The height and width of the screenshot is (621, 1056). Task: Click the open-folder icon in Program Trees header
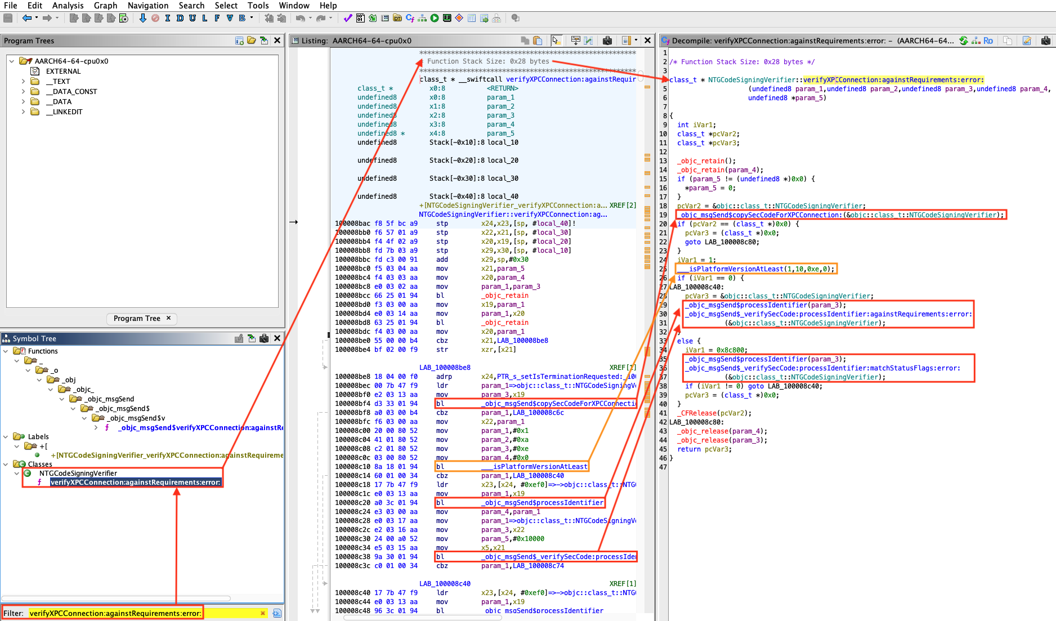coord(252,41)
